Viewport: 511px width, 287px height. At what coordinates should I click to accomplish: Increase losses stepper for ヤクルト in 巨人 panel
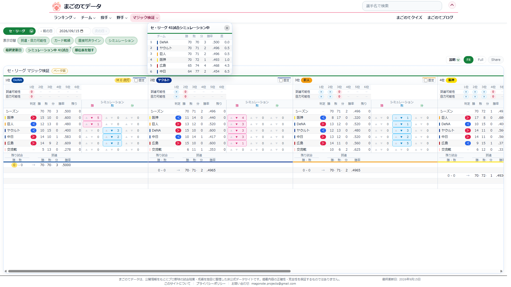click(x=396, y=130)
